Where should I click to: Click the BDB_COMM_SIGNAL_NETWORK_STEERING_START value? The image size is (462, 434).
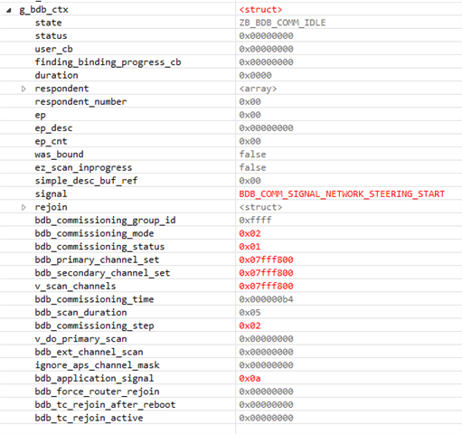click(x=342, y=194)
